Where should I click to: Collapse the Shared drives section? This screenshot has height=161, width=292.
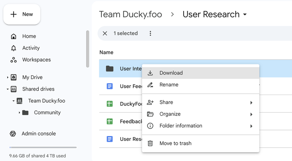[x=8, y=89]
